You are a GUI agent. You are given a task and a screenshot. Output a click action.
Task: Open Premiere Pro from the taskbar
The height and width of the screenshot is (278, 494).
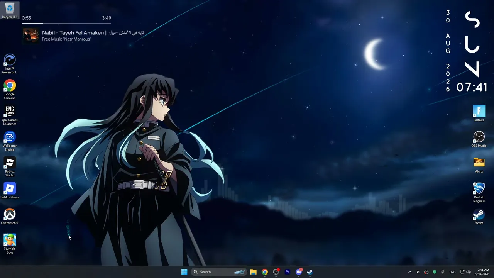click(287, 272)
